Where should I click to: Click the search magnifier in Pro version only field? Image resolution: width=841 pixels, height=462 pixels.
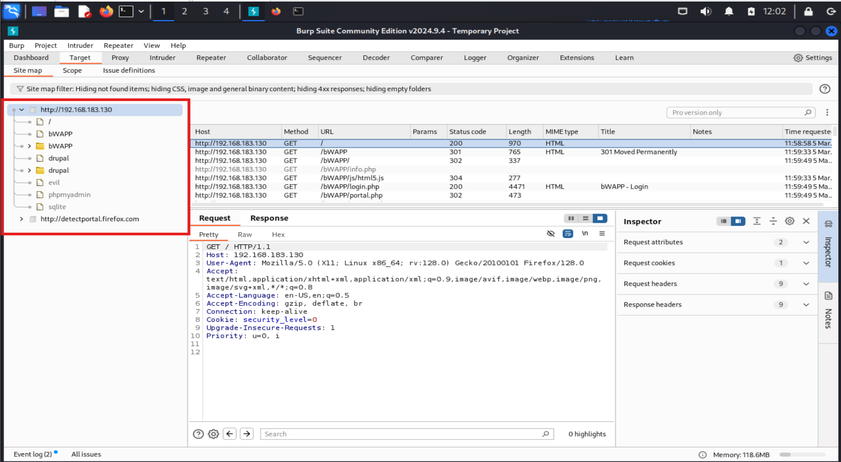tap(808, 113)
